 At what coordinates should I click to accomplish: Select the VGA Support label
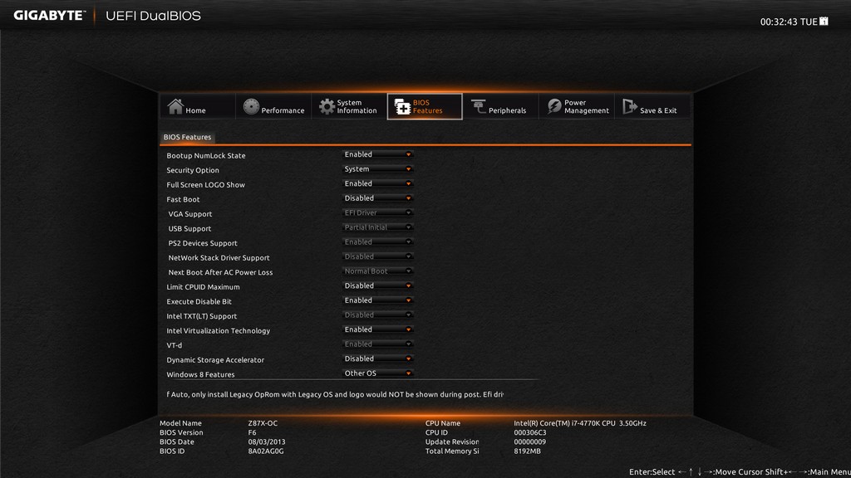point(190,214)
